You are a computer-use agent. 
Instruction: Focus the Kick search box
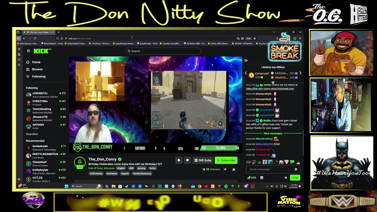click(x=163, y=51)
